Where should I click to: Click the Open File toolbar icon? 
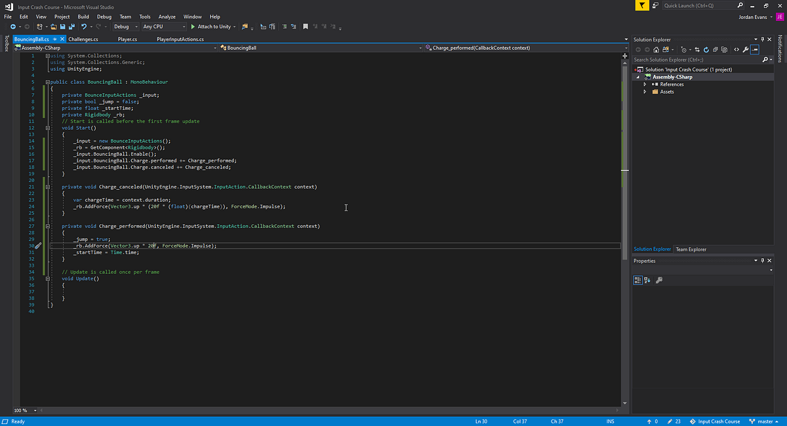coord(54,27)
